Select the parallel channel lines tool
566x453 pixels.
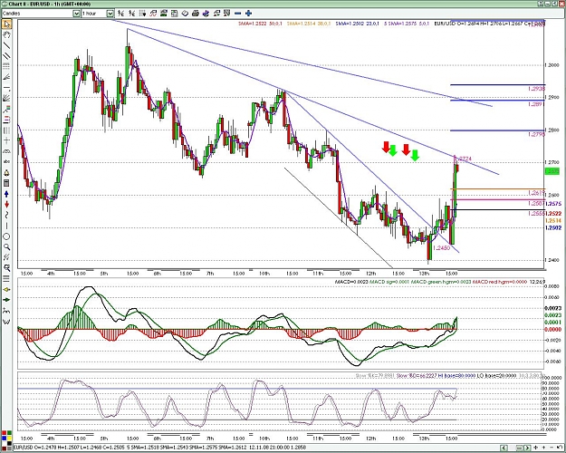click(6, 55)
